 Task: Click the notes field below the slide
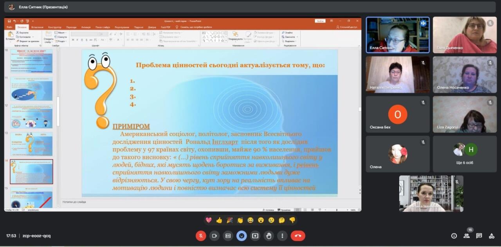[x=211, y=202]
